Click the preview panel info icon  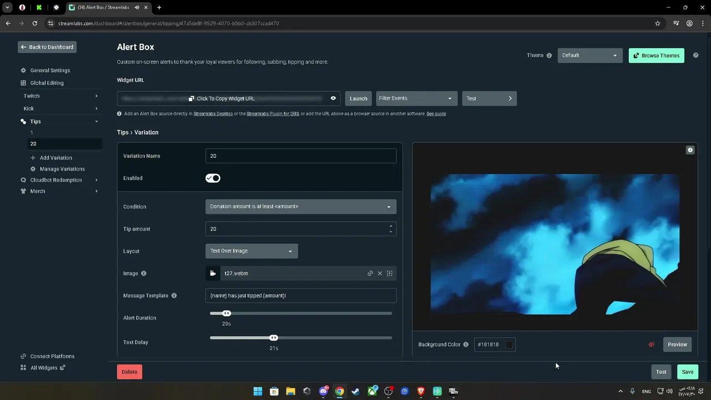[690, 150]
